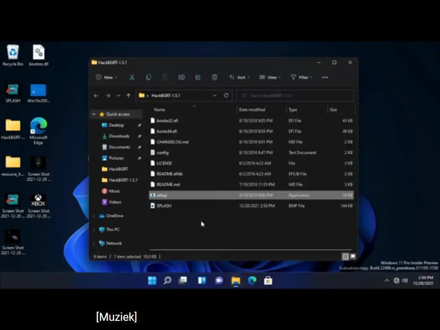
Task: Select Microsoft Edge desktop shortcut
Action: (39, 131)
